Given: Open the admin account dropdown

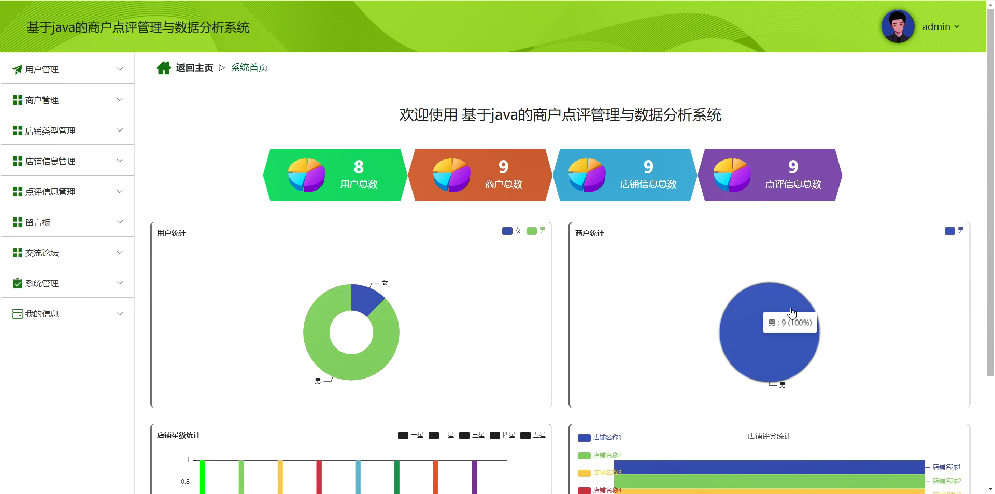Looking at the screenshot, I should point(940,26).
